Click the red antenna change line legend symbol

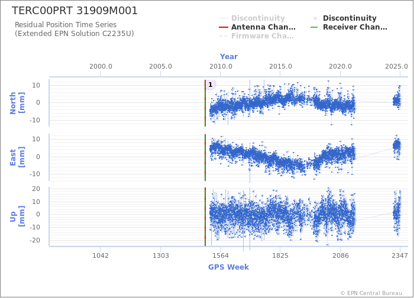(224, 27)
